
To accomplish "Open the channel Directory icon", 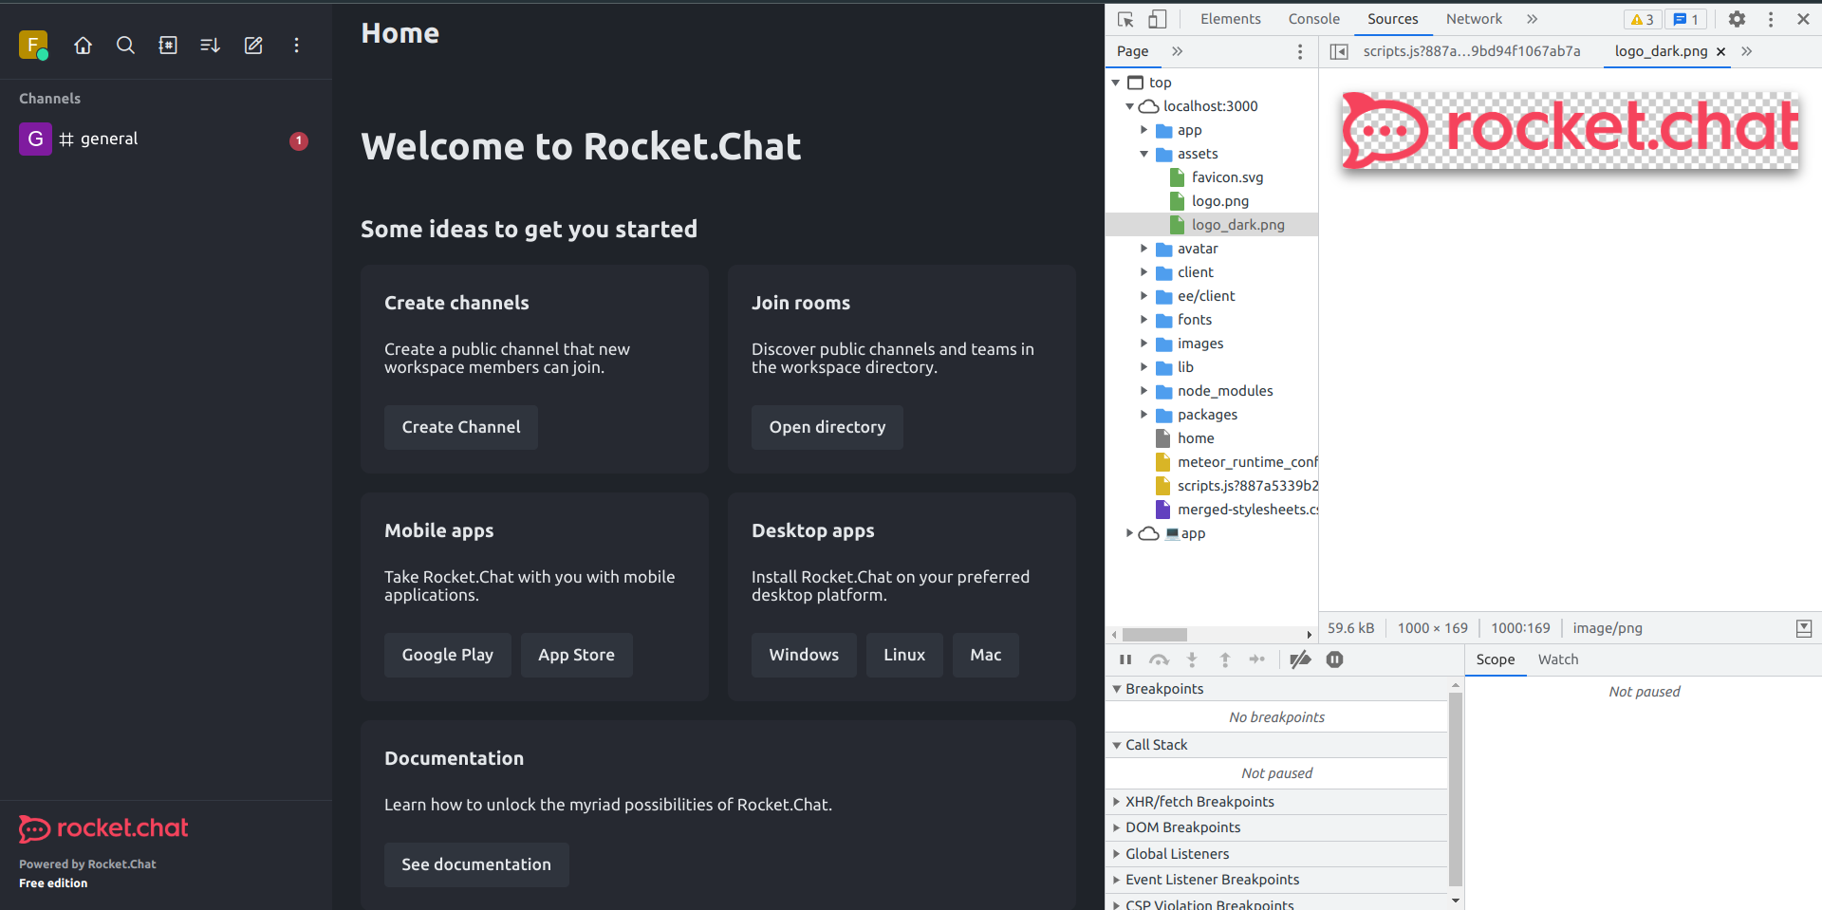I will (x=168, y=45).
